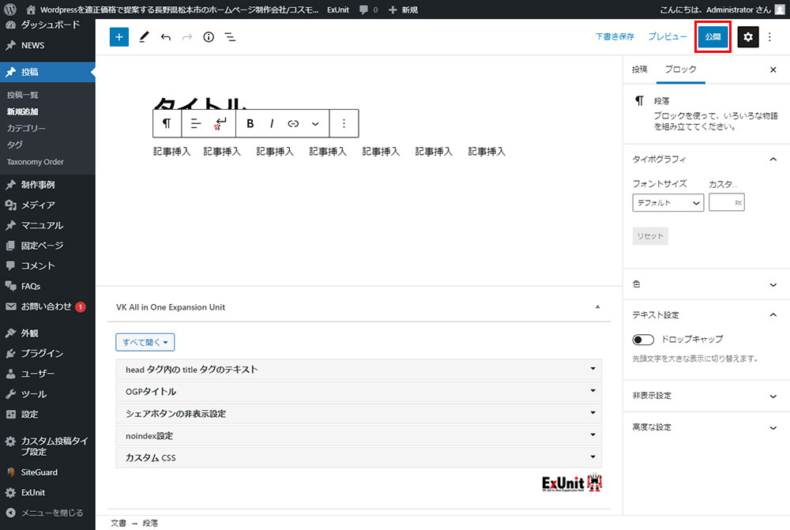Open the document details info icon

pos(209,37)
